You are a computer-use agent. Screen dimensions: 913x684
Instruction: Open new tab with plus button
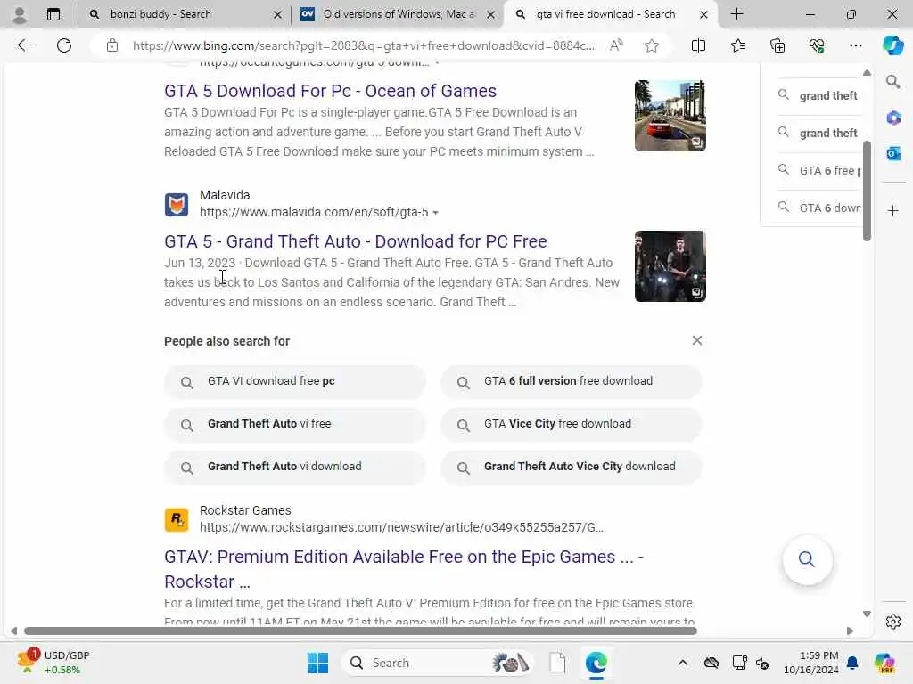click(x=736, y=14)
